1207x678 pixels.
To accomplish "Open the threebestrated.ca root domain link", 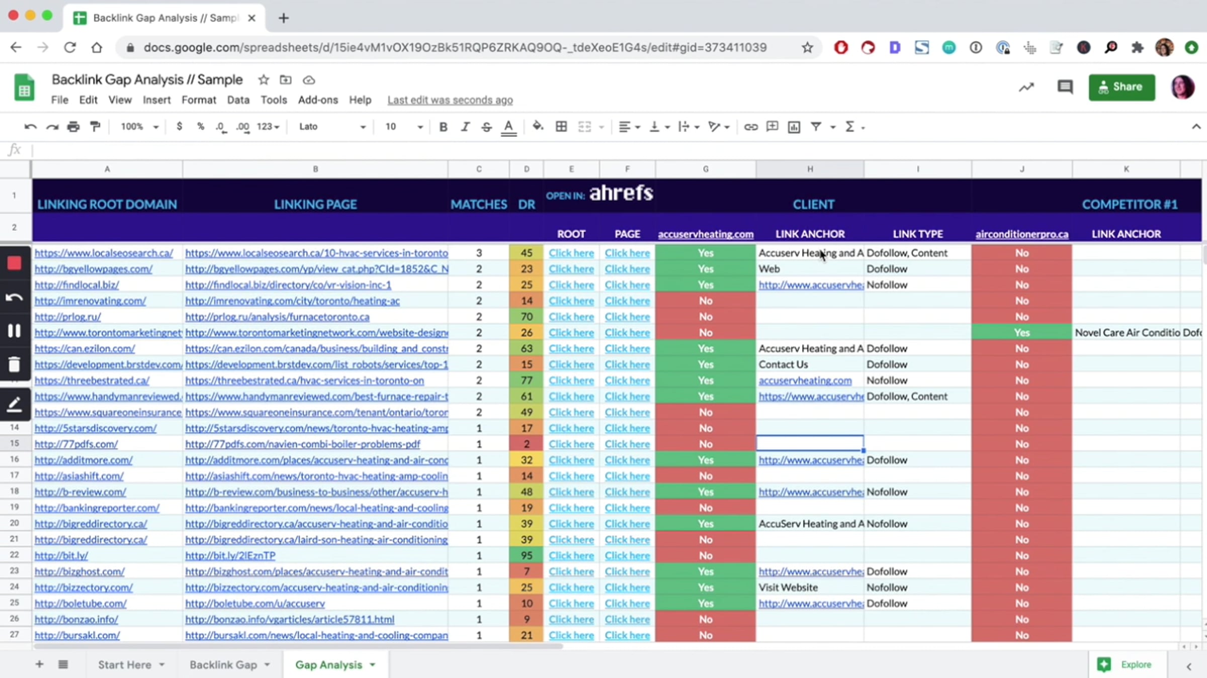I will [x=92, y=380].
